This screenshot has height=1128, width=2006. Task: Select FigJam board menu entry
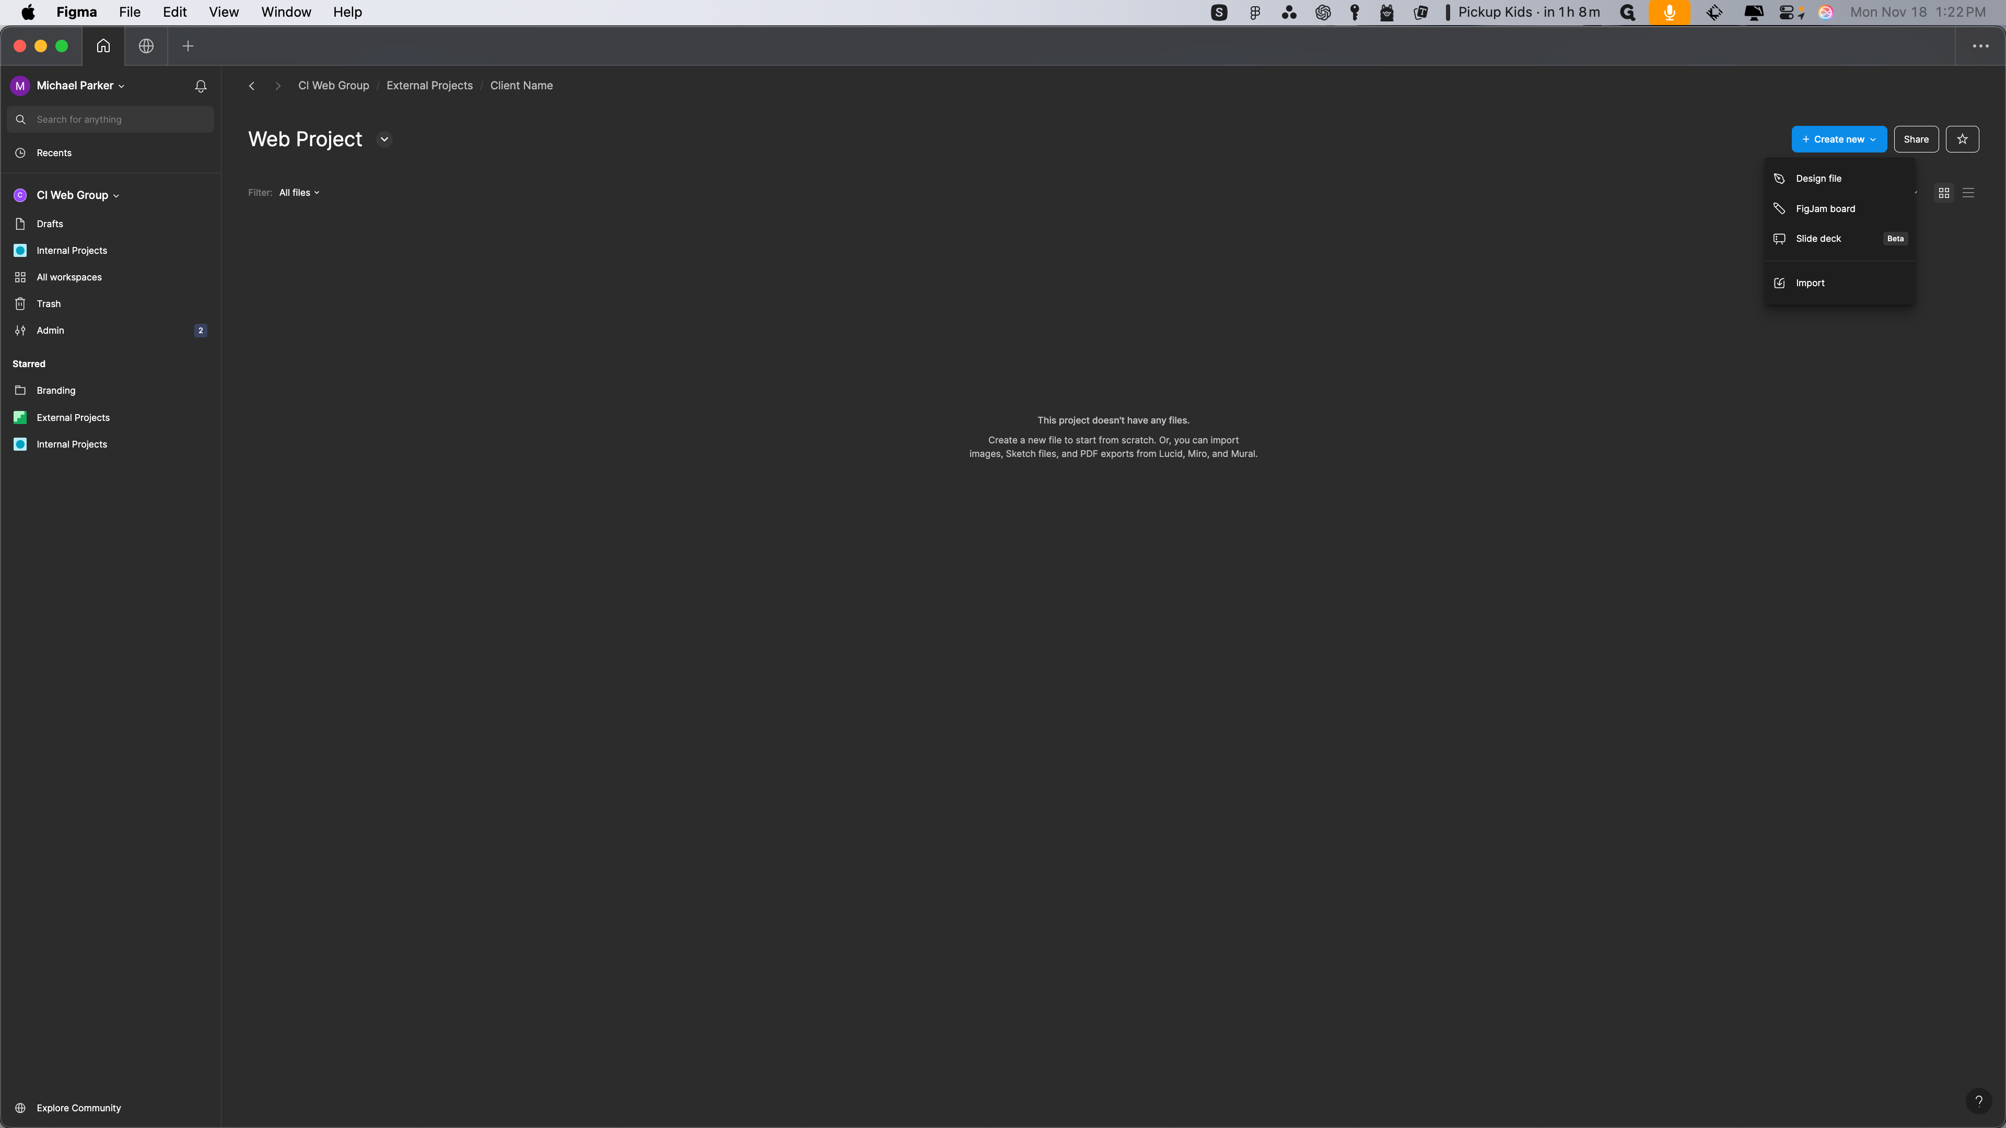pyautogui.click(x=1825, y=209)
